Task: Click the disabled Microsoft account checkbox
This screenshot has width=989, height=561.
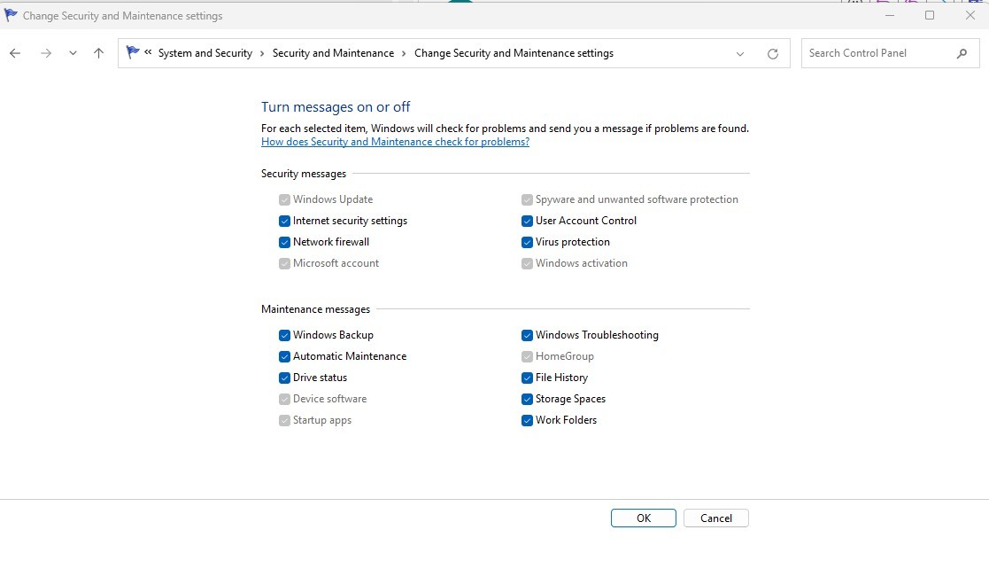Action: coord(284,264)
